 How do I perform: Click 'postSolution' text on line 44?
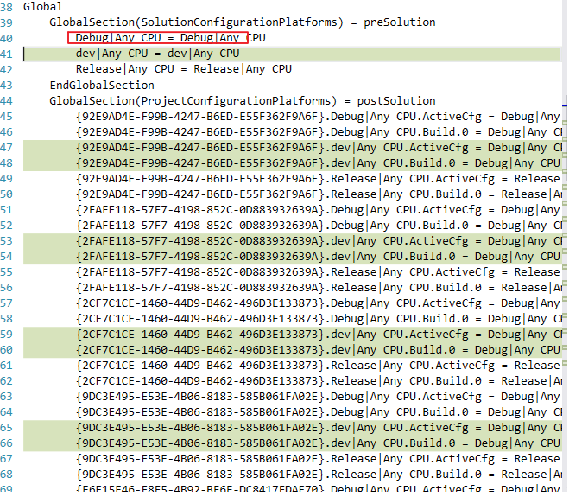[x=396, y=101]
